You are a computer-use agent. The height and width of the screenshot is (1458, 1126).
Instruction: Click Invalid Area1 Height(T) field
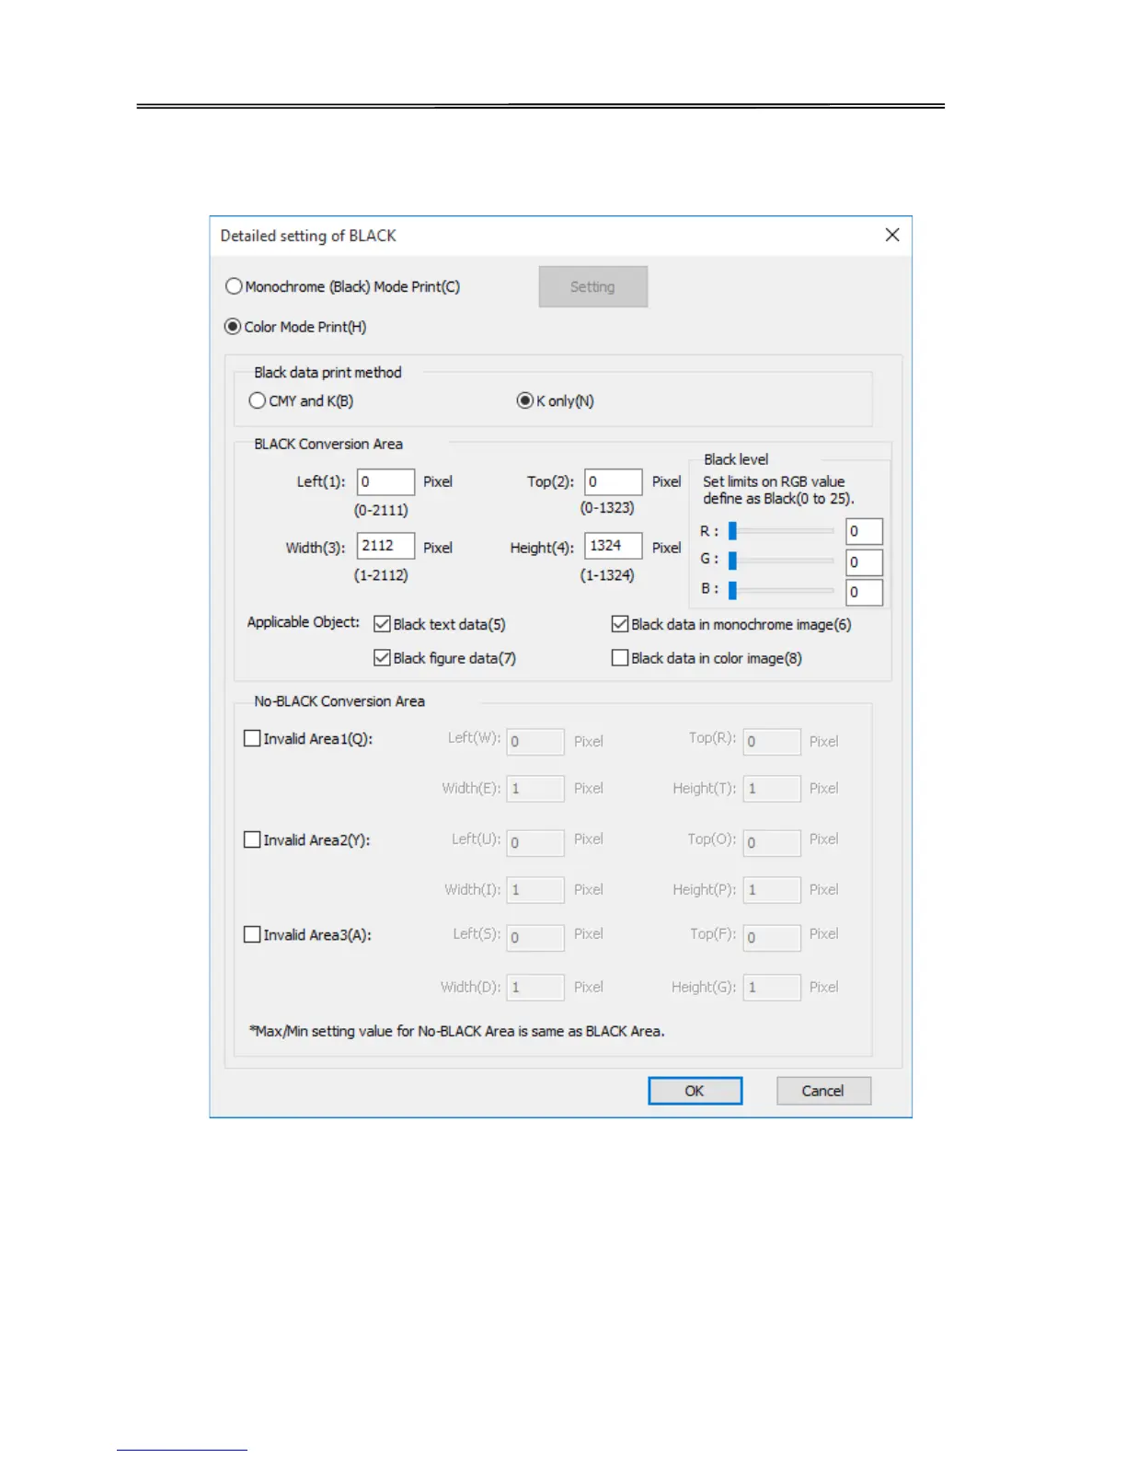click(x=772, y=788)
